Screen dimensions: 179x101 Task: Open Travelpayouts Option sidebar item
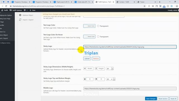6,15
